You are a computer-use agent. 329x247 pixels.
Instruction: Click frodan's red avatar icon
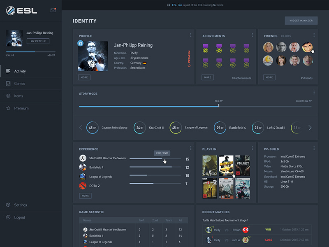(x=246, y=230)
